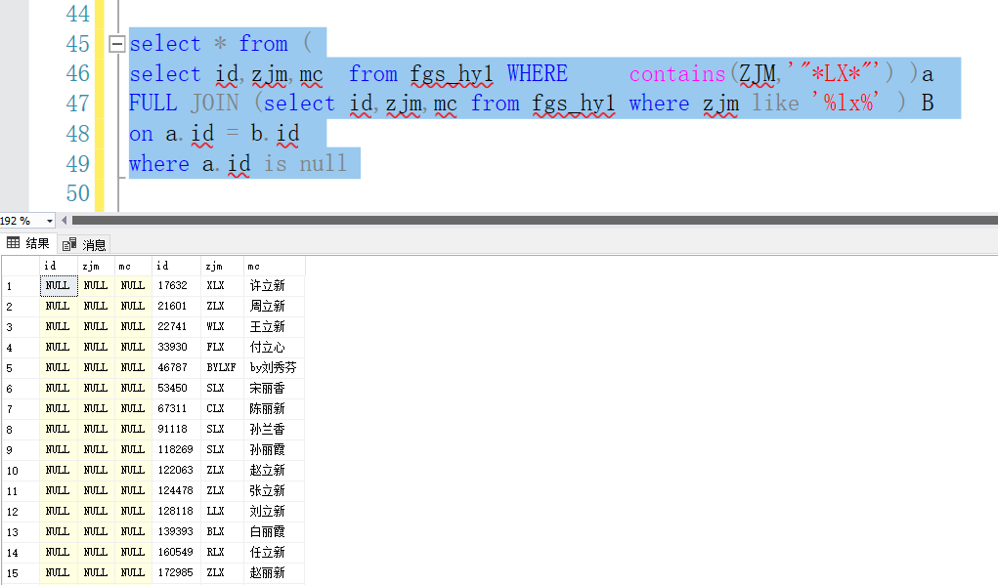Click the zjm cell XLX

pos(222,286)
